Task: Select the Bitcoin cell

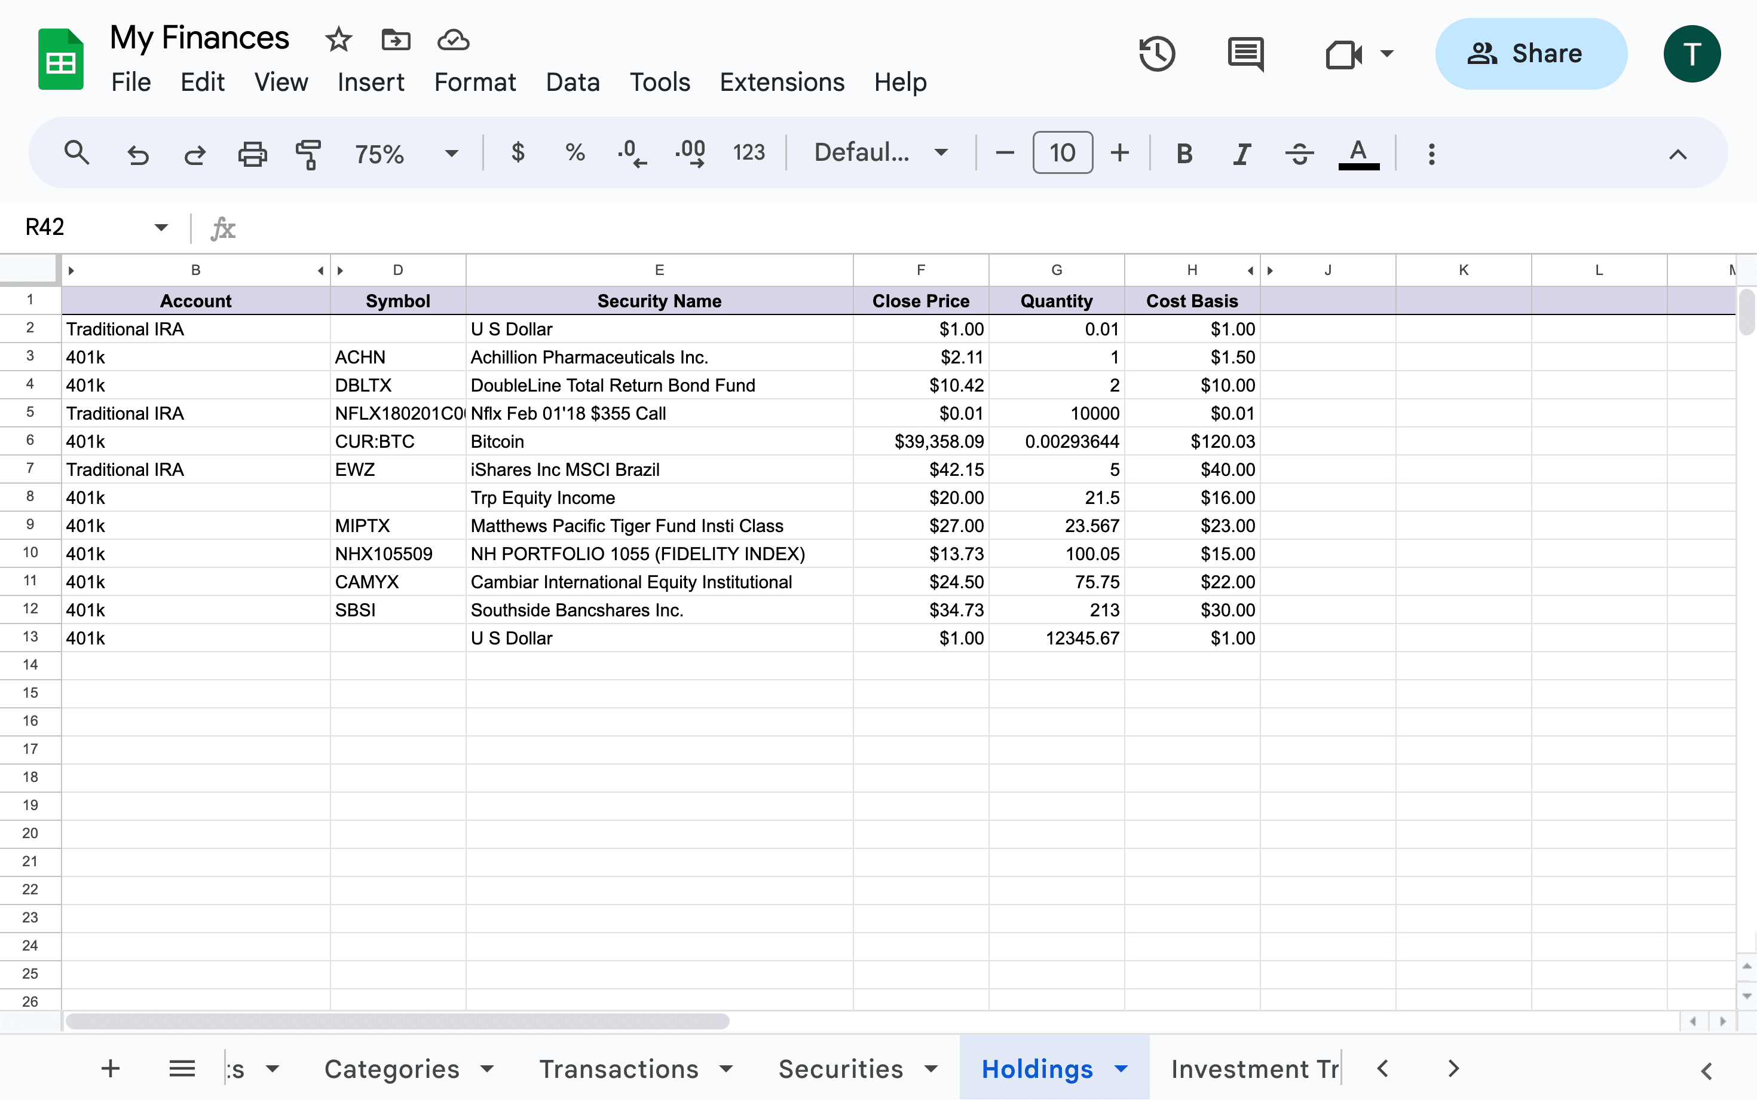Action: pos(659,441)
